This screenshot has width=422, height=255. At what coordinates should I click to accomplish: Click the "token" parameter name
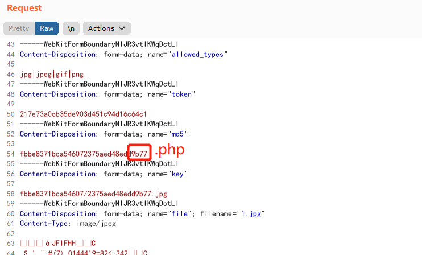[x=181, y=94]
